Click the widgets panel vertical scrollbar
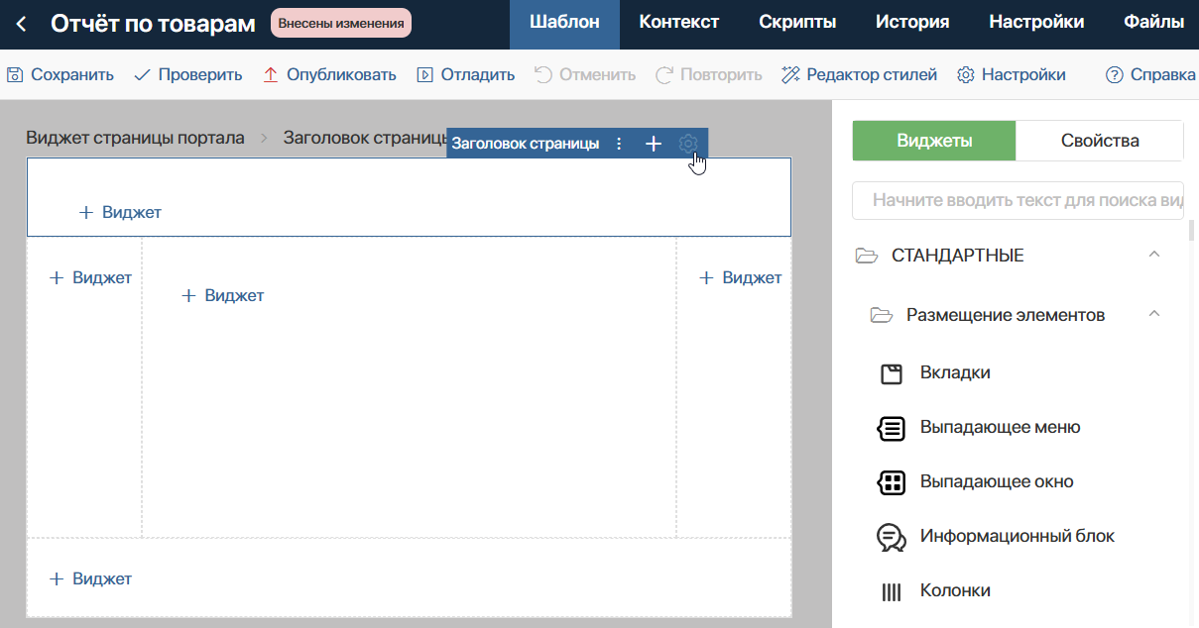Image resolution: width=1199 pixels, height=628 pixels. [x=1190, y=231]
